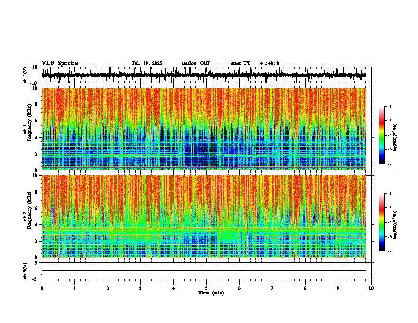Screen dimensions: 418x323
Task: Click inside the ch.1 spectrogram panel
Action: (203, 129)
